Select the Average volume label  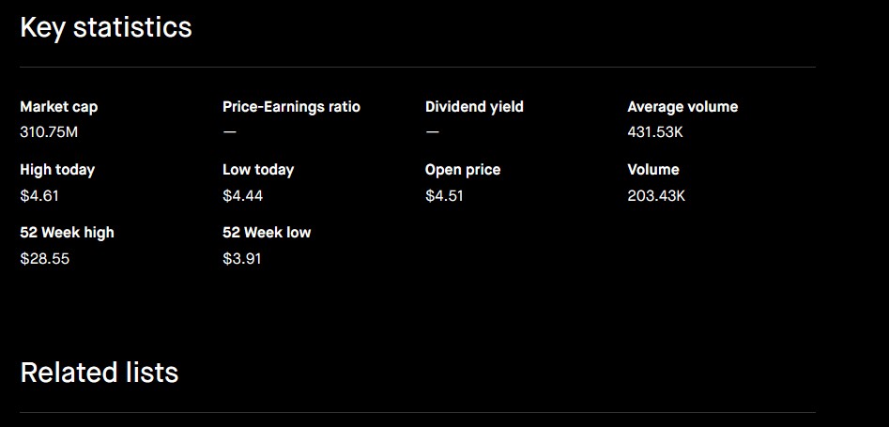pos(682,107)
